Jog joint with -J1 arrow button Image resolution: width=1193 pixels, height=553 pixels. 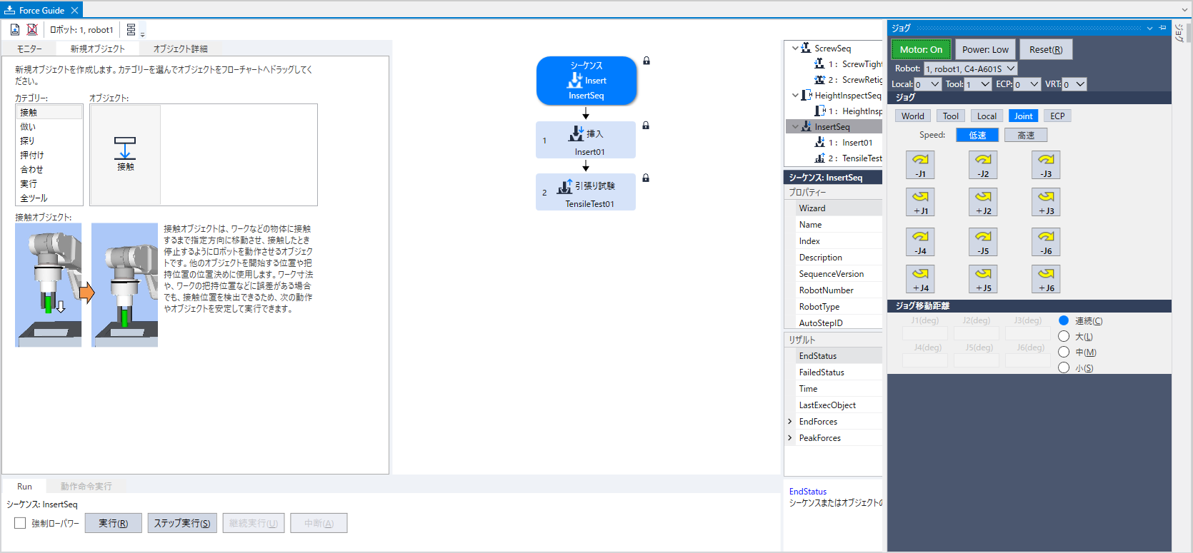tap(920, 165)
